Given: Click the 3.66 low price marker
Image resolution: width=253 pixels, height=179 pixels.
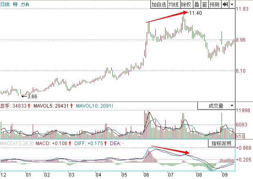Looking at the screenshot, I should pos(31,97).
